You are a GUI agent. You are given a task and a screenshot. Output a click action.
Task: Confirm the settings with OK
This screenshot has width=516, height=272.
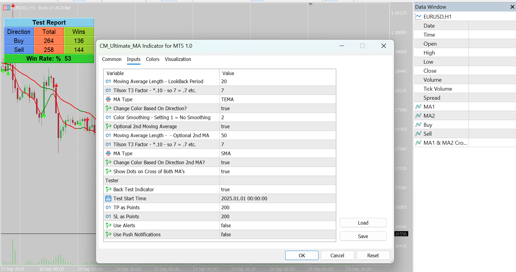[302, 255]
